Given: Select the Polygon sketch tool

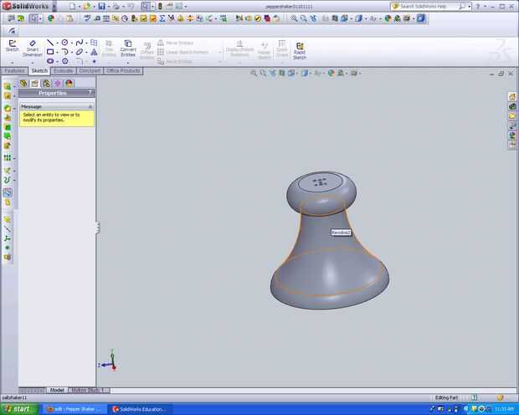Looking at the screenshot, I should [x=65, y=61].
